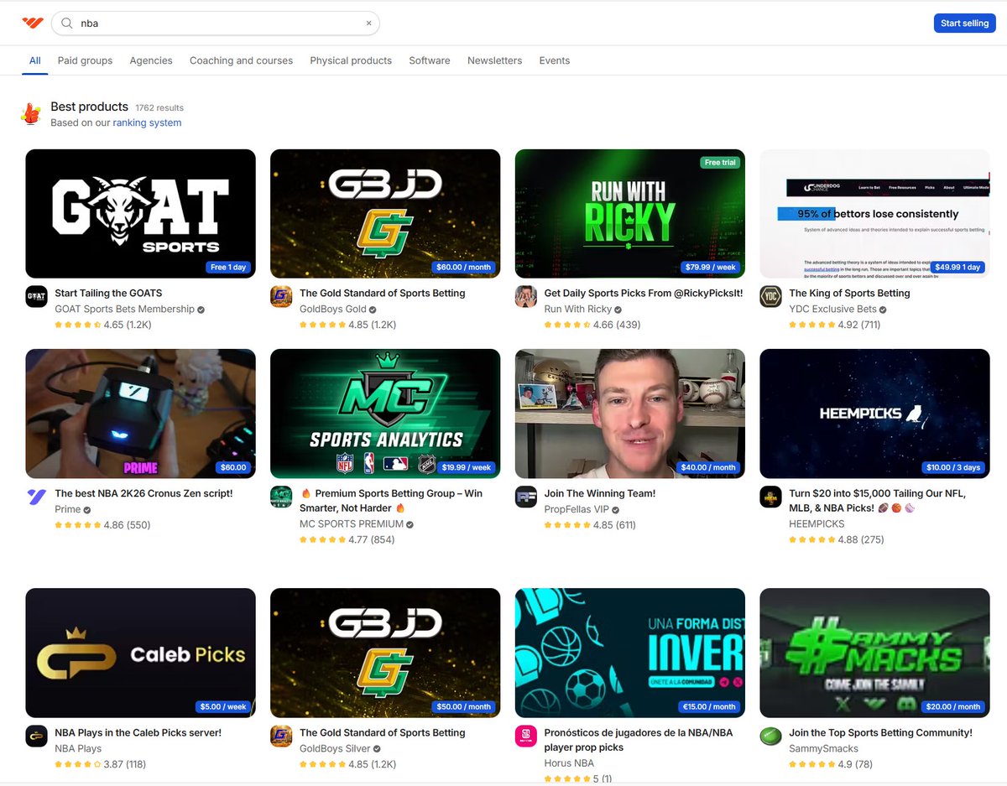The height and width of the screenshot is (786, 1007).
Task: Click the 1762 results count text
Action: [159, 108]
